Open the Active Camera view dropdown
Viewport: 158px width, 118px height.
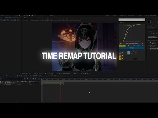[x=67, y=73]
